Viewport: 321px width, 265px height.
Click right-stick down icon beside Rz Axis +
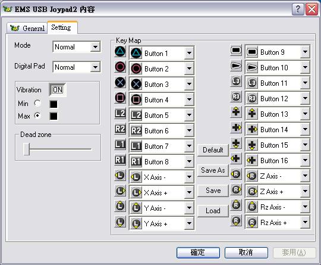point(236,220)
